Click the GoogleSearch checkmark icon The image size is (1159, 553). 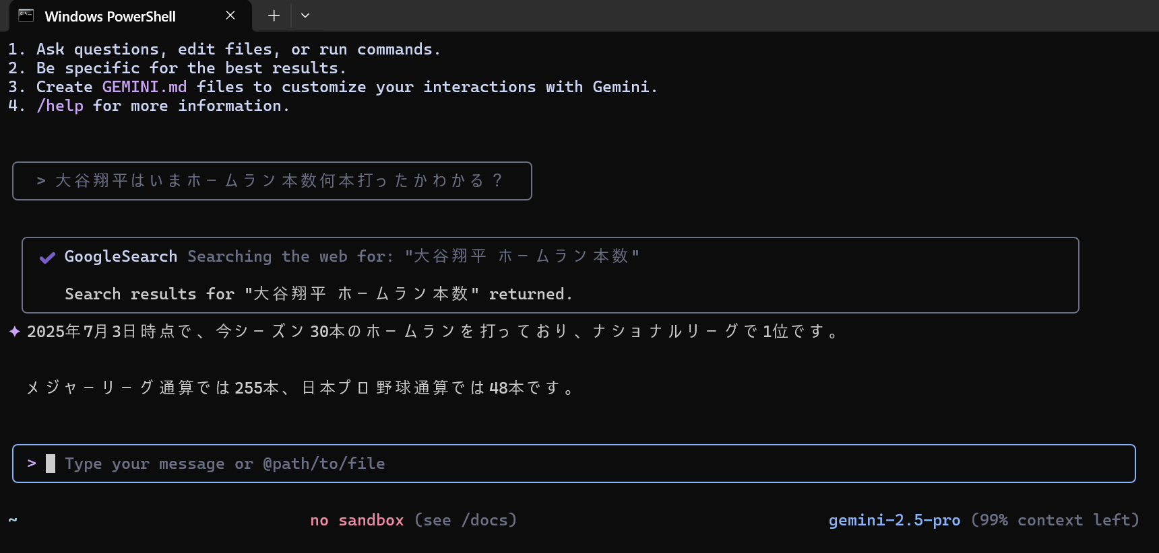[x=47, y=258]
